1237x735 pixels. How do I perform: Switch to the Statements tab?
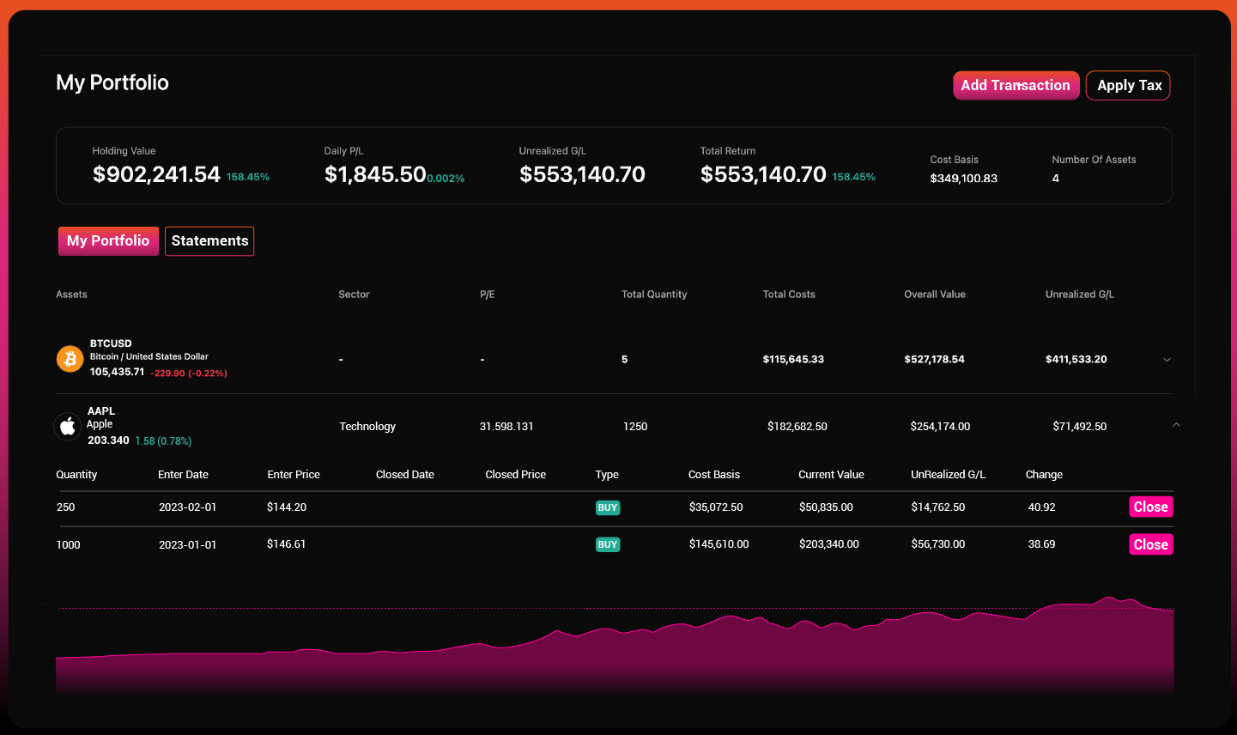click(209, 241)
